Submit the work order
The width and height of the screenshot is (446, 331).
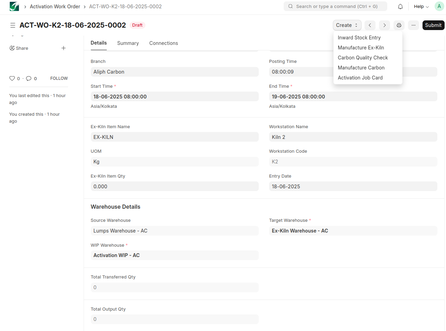pyautogui.click(x=433, y=25)
